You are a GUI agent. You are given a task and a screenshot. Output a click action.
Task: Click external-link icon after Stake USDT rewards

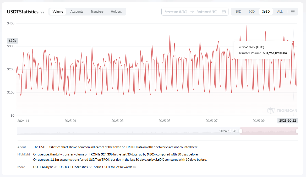tap(135, 167)
